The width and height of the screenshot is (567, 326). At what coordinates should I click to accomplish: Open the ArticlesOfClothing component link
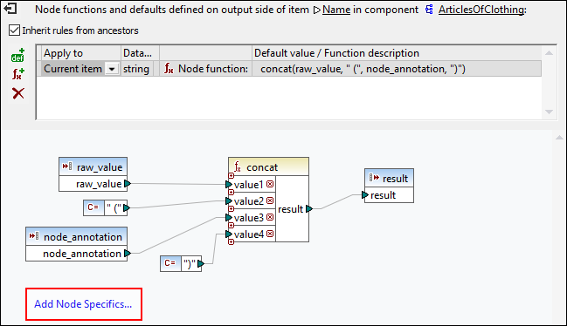pyautogui.click(x=481, y=10)
